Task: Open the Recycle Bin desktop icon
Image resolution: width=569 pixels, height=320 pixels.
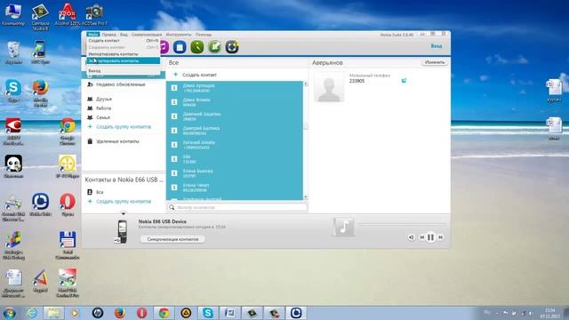Action: pos(13,52)
